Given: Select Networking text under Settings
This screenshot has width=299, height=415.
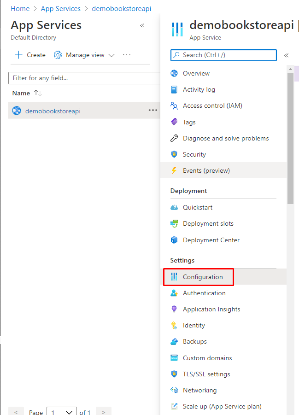Looking at the screenshot, I should tap(199, 390).
